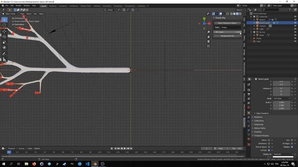The width and height of the screenshot is (298, 167).
Task: Open the File menu
Action: click(7, 6)
